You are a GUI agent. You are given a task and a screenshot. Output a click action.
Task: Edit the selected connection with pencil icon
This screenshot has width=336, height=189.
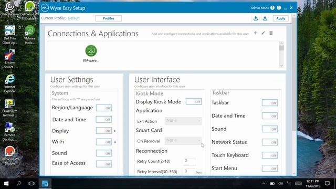click(x=263, y=33)
